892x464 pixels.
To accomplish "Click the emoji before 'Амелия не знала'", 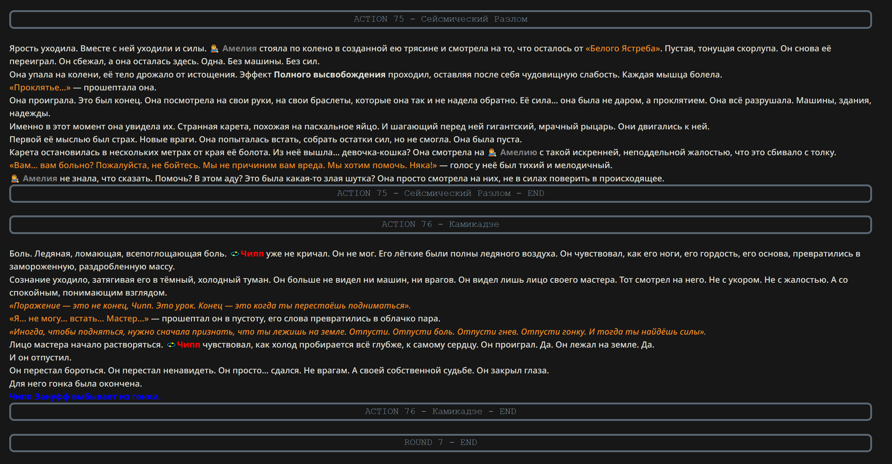I will [15, 179].
